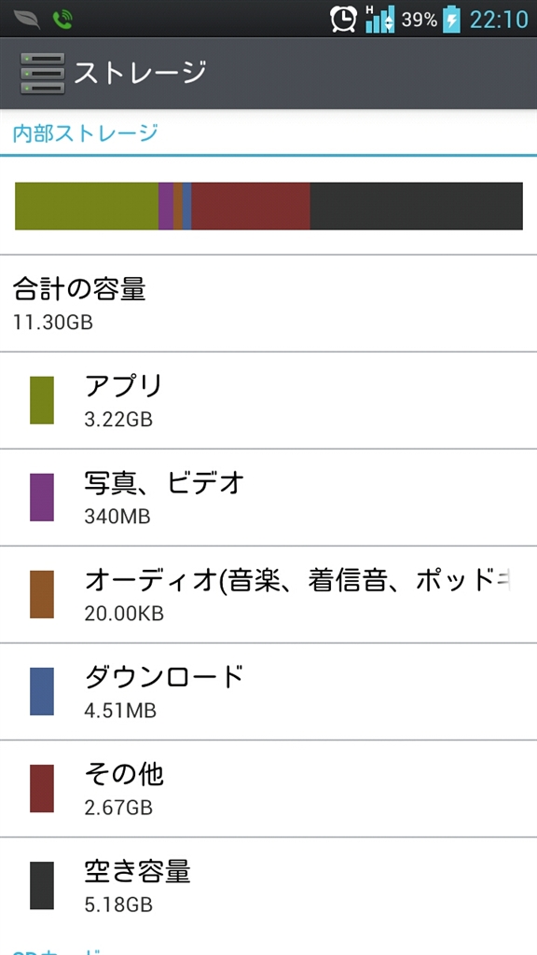Tap the dark gray 空き容量 color swatch
The width and height of the screenshot is (537, 955).
click(x=42, y=886)
